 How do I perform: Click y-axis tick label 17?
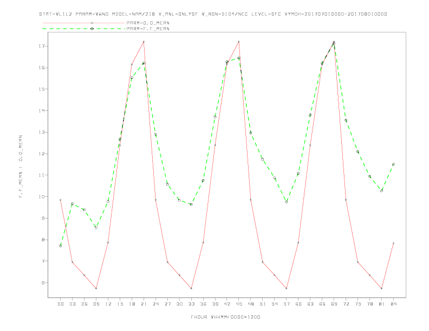41,46
